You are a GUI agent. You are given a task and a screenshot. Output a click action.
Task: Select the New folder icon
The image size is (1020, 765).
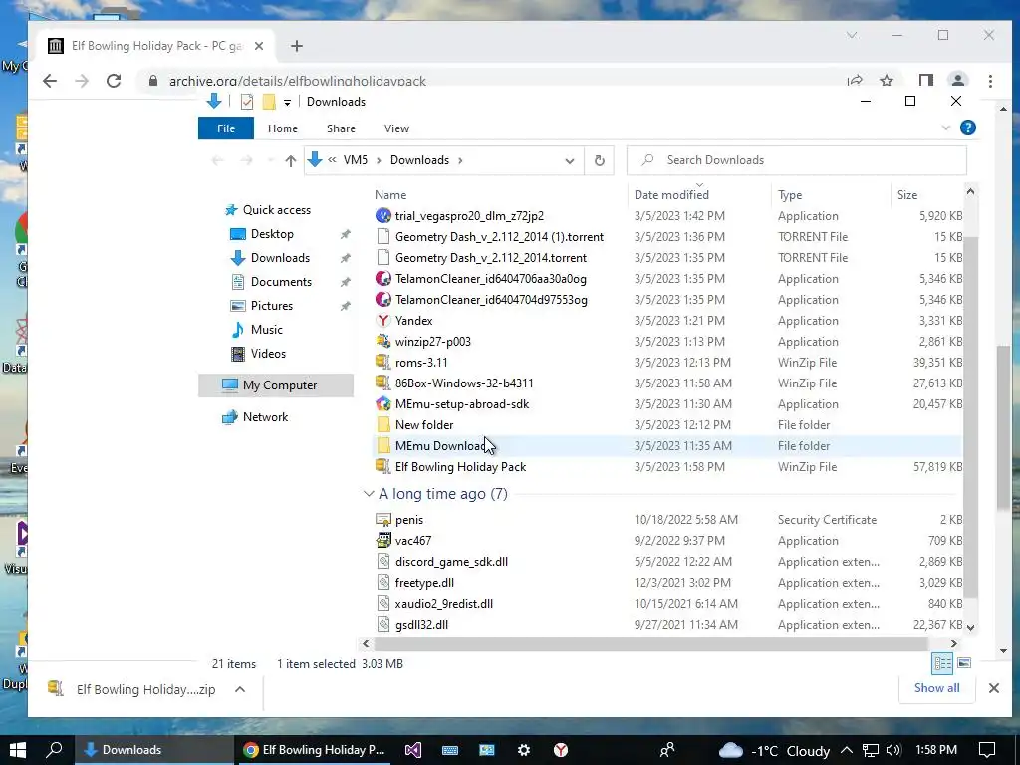point(383,424)
